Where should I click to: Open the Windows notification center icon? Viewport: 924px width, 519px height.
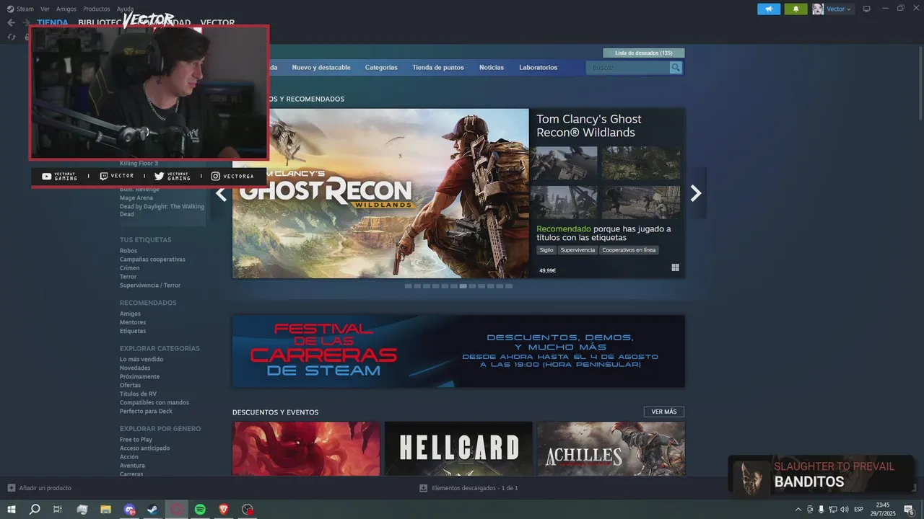(910, 510)
